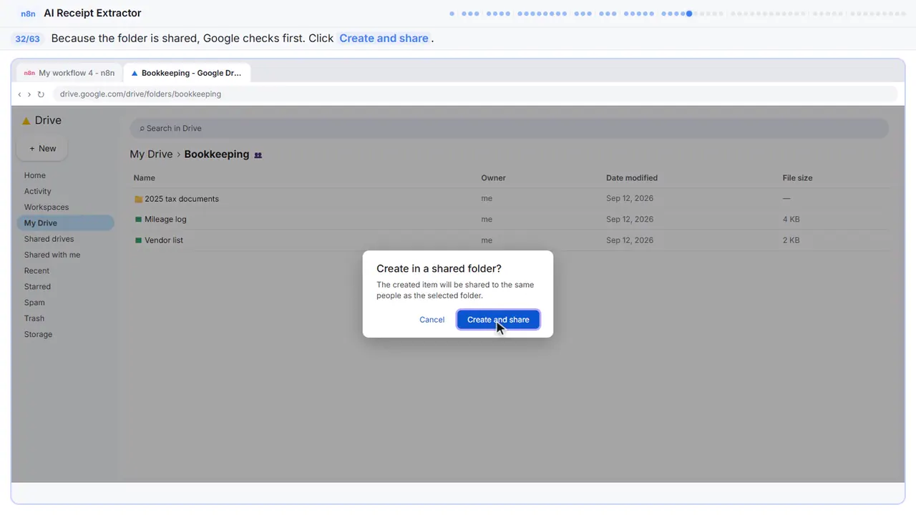Viewport: 916px width, 515px height.
Task: Click the 2 KB size of Vendor list
Action: coord(791,240)
